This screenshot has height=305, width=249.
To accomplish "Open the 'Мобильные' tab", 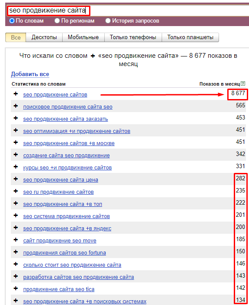I will click(x=83, y=37).
